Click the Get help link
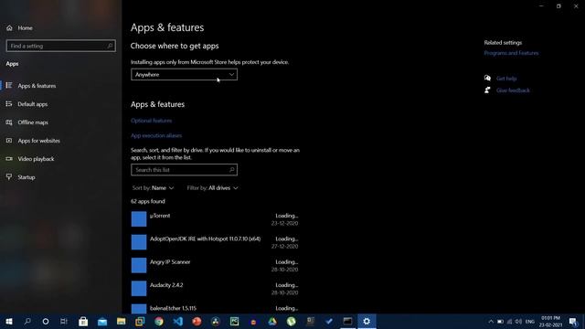 (x=506, y=79)
